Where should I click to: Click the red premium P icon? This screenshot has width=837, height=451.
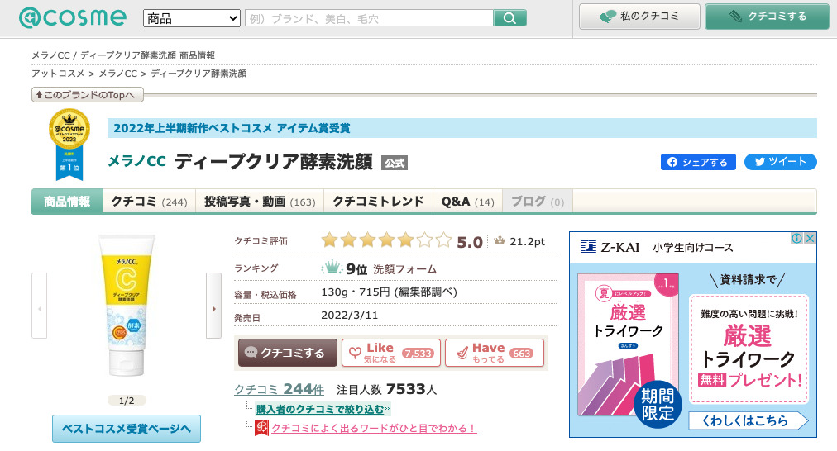(261, 428)
